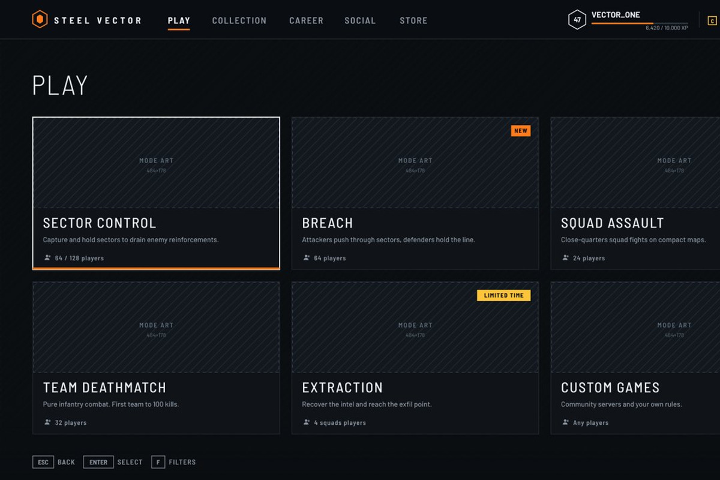Click the CUSTOM GAMES title
This screenshot has width=720, height=480.
[x=610, y=388]
